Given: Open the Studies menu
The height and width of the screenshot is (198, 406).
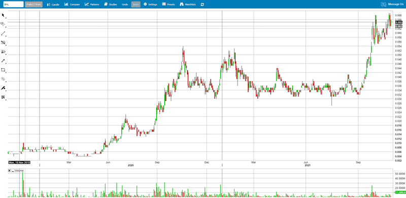Looking at the screenshot, I should [x=110, y=5].
